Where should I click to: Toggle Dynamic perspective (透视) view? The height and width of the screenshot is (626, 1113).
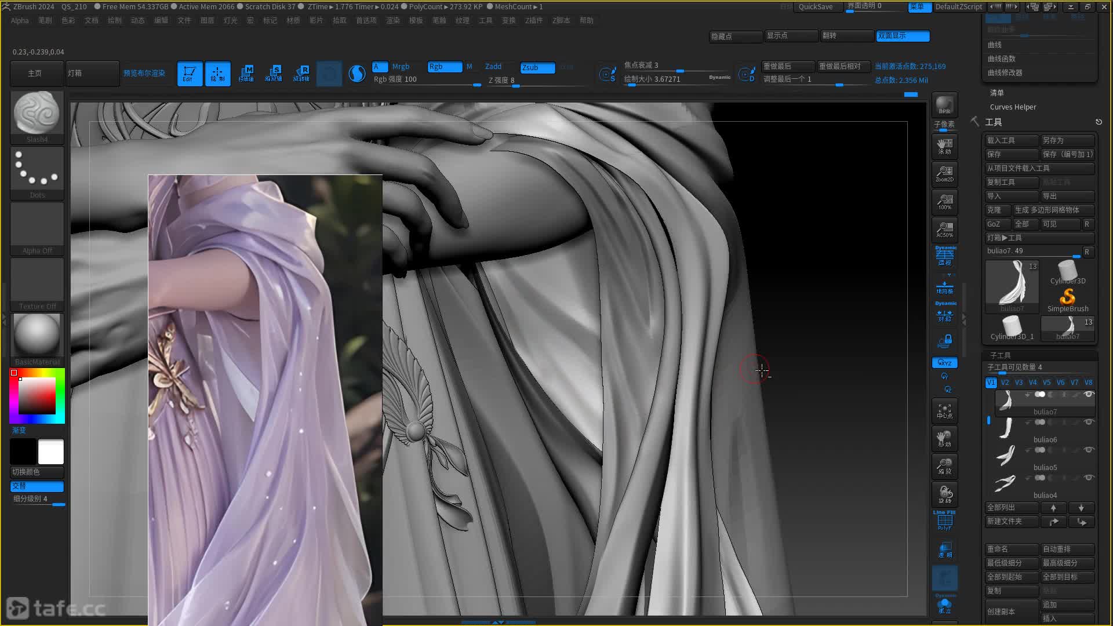point(945,257)
